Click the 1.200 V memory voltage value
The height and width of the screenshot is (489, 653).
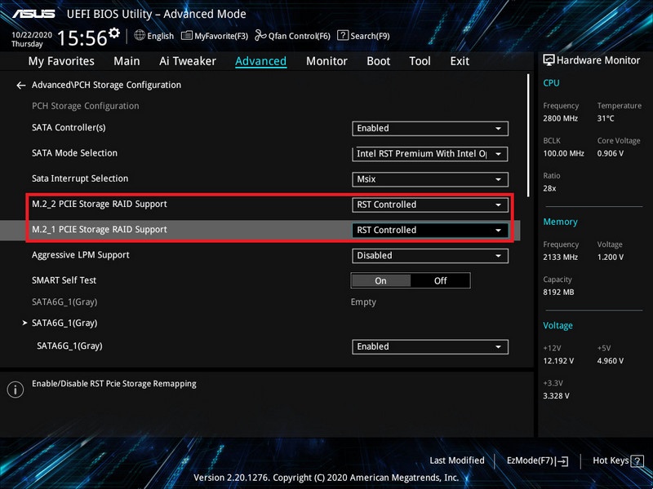click(x=611, y=258)
